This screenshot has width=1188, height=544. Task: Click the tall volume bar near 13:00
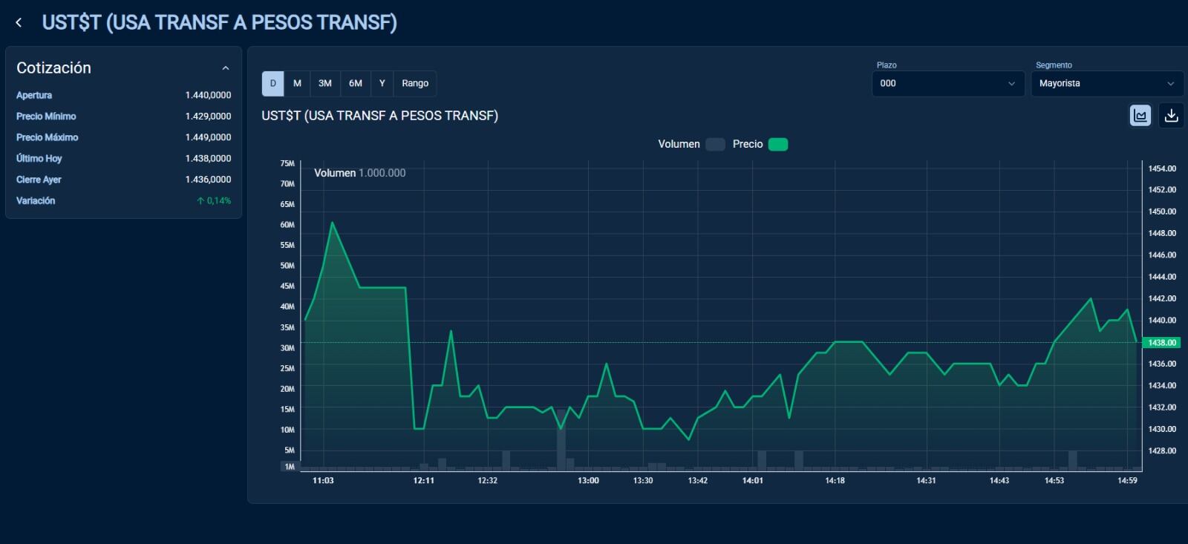561,447
